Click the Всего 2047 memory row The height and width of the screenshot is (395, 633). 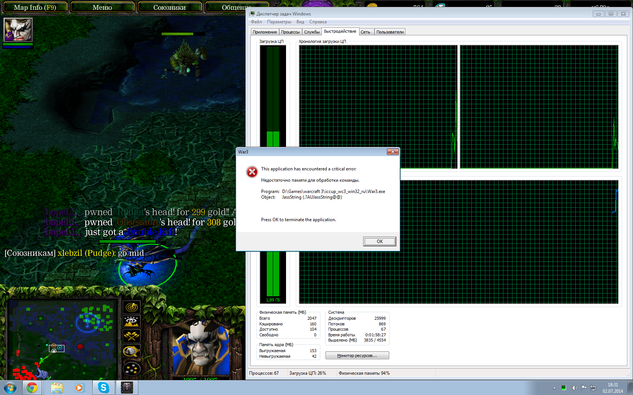(288, 318)
